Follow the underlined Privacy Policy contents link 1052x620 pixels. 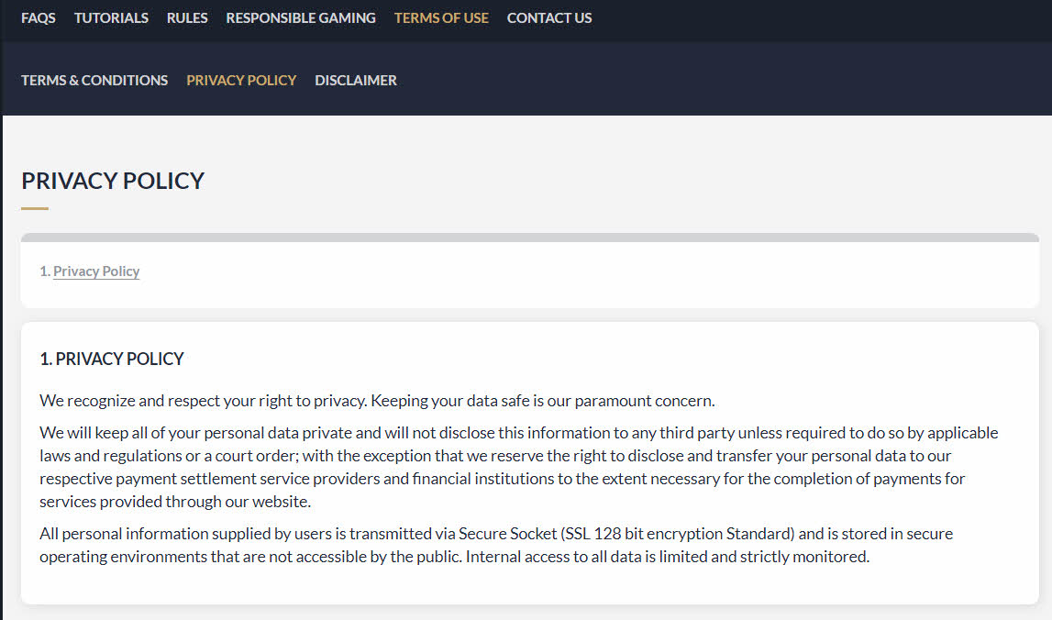(x=96, y=271)
